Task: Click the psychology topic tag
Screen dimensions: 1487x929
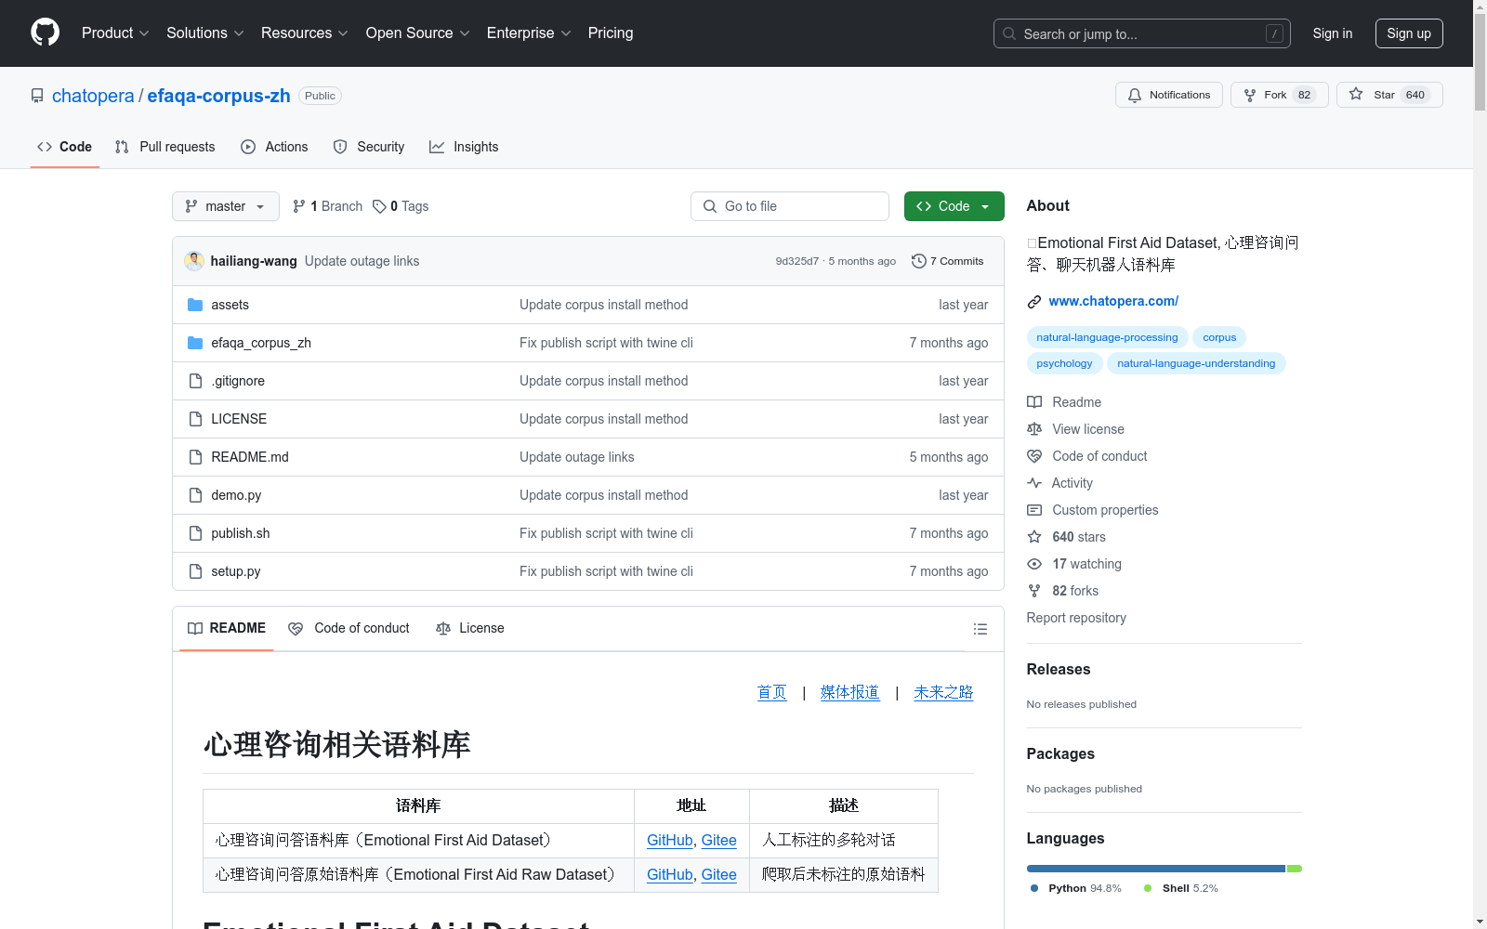Action: (1064, 363)
